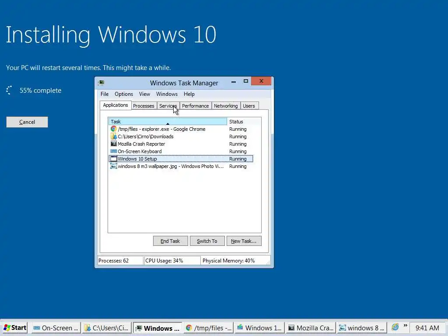448x336 pixels.
Task: Select 'C:\Users\Cirno\Downloads' task
Action: coord(181,136)
